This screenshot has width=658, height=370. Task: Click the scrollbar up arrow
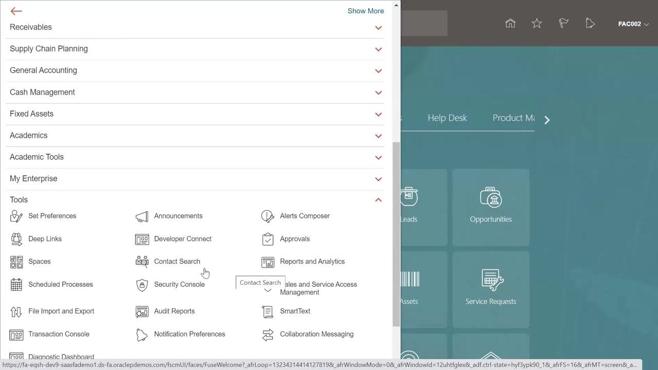pos(396,5)
